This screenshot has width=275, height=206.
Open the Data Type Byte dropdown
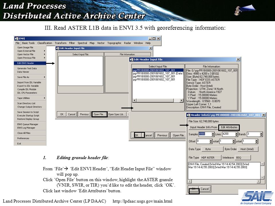tap(212, 149)
